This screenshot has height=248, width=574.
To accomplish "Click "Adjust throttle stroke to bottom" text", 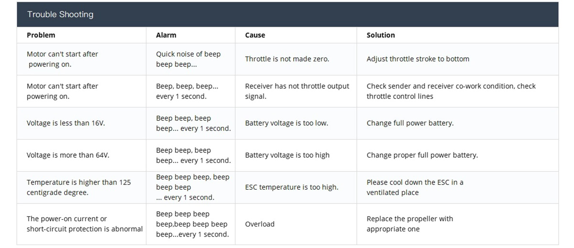I will pyautogui.click(x=418, y=59).
